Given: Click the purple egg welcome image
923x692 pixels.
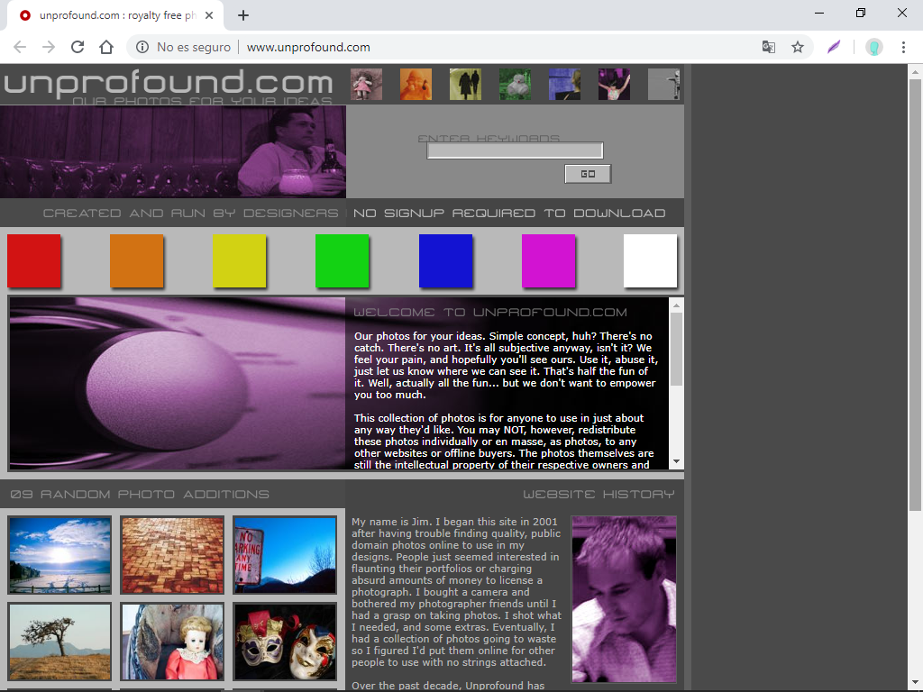Looking at the screenshot, I should (x=178, y=383).
